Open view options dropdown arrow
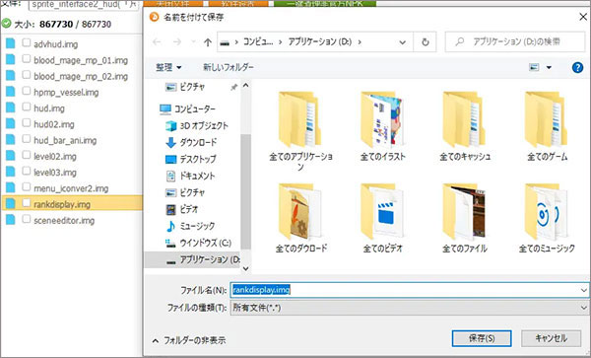This screenshot has width=591, height=358. pyautogui.click(x=549, y=67)
